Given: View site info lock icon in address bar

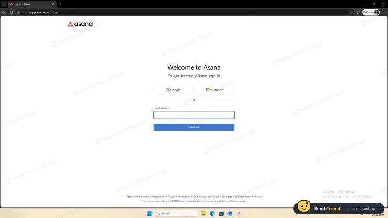Looking at the screenshot, I should pyautogui.click(x=18, y=12).
